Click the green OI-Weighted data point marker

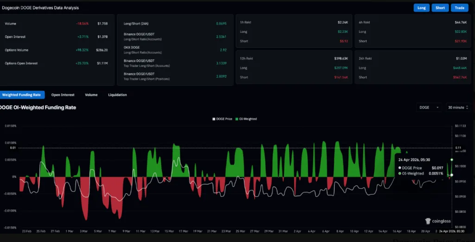452,159
